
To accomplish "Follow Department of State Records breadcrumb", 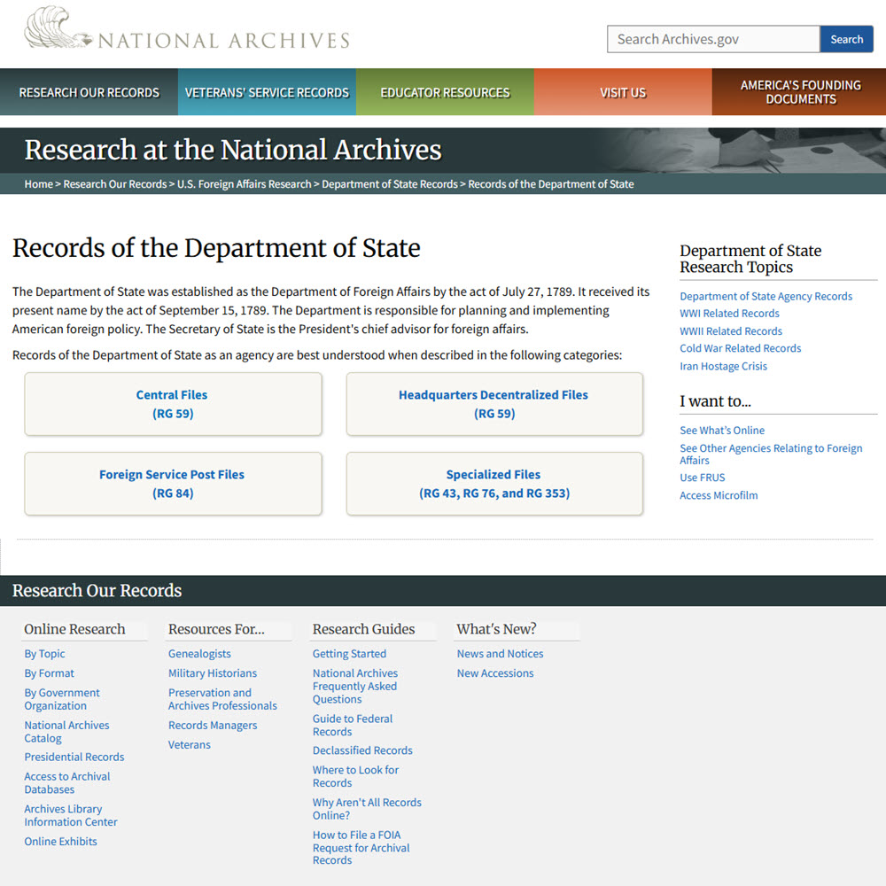I will click(389, 184).
